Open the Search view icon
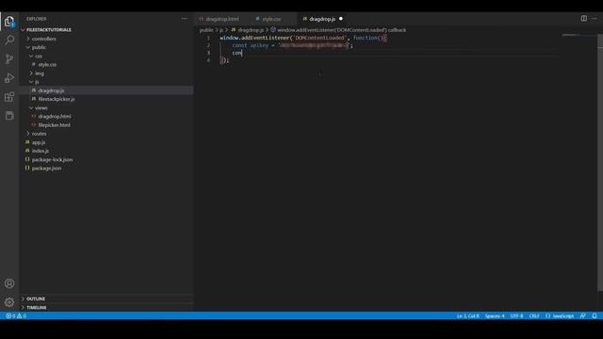Screen dimensions: 603x339 pos(9,40)
